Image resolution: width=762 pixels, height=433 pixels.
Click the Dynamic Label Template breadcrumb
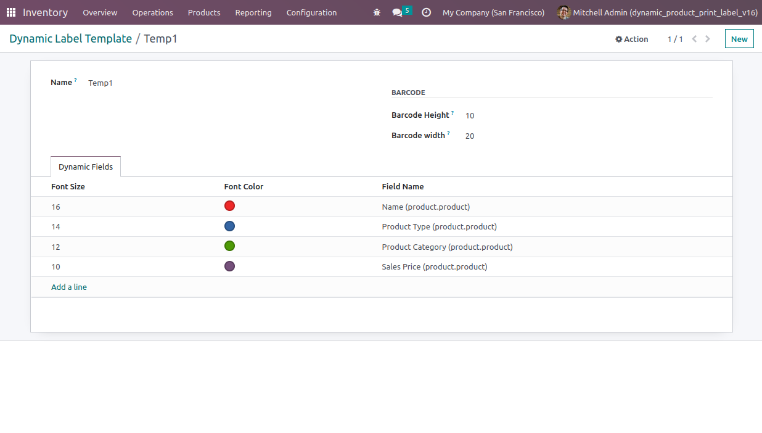[70, 39]
